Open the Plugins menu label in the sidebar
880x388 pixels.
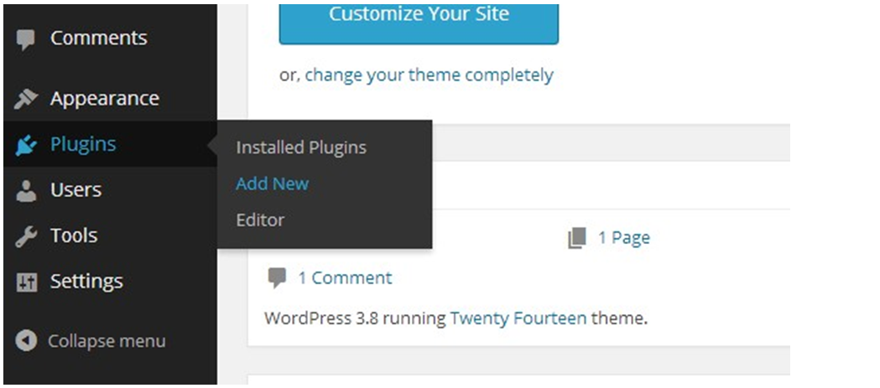83,144
